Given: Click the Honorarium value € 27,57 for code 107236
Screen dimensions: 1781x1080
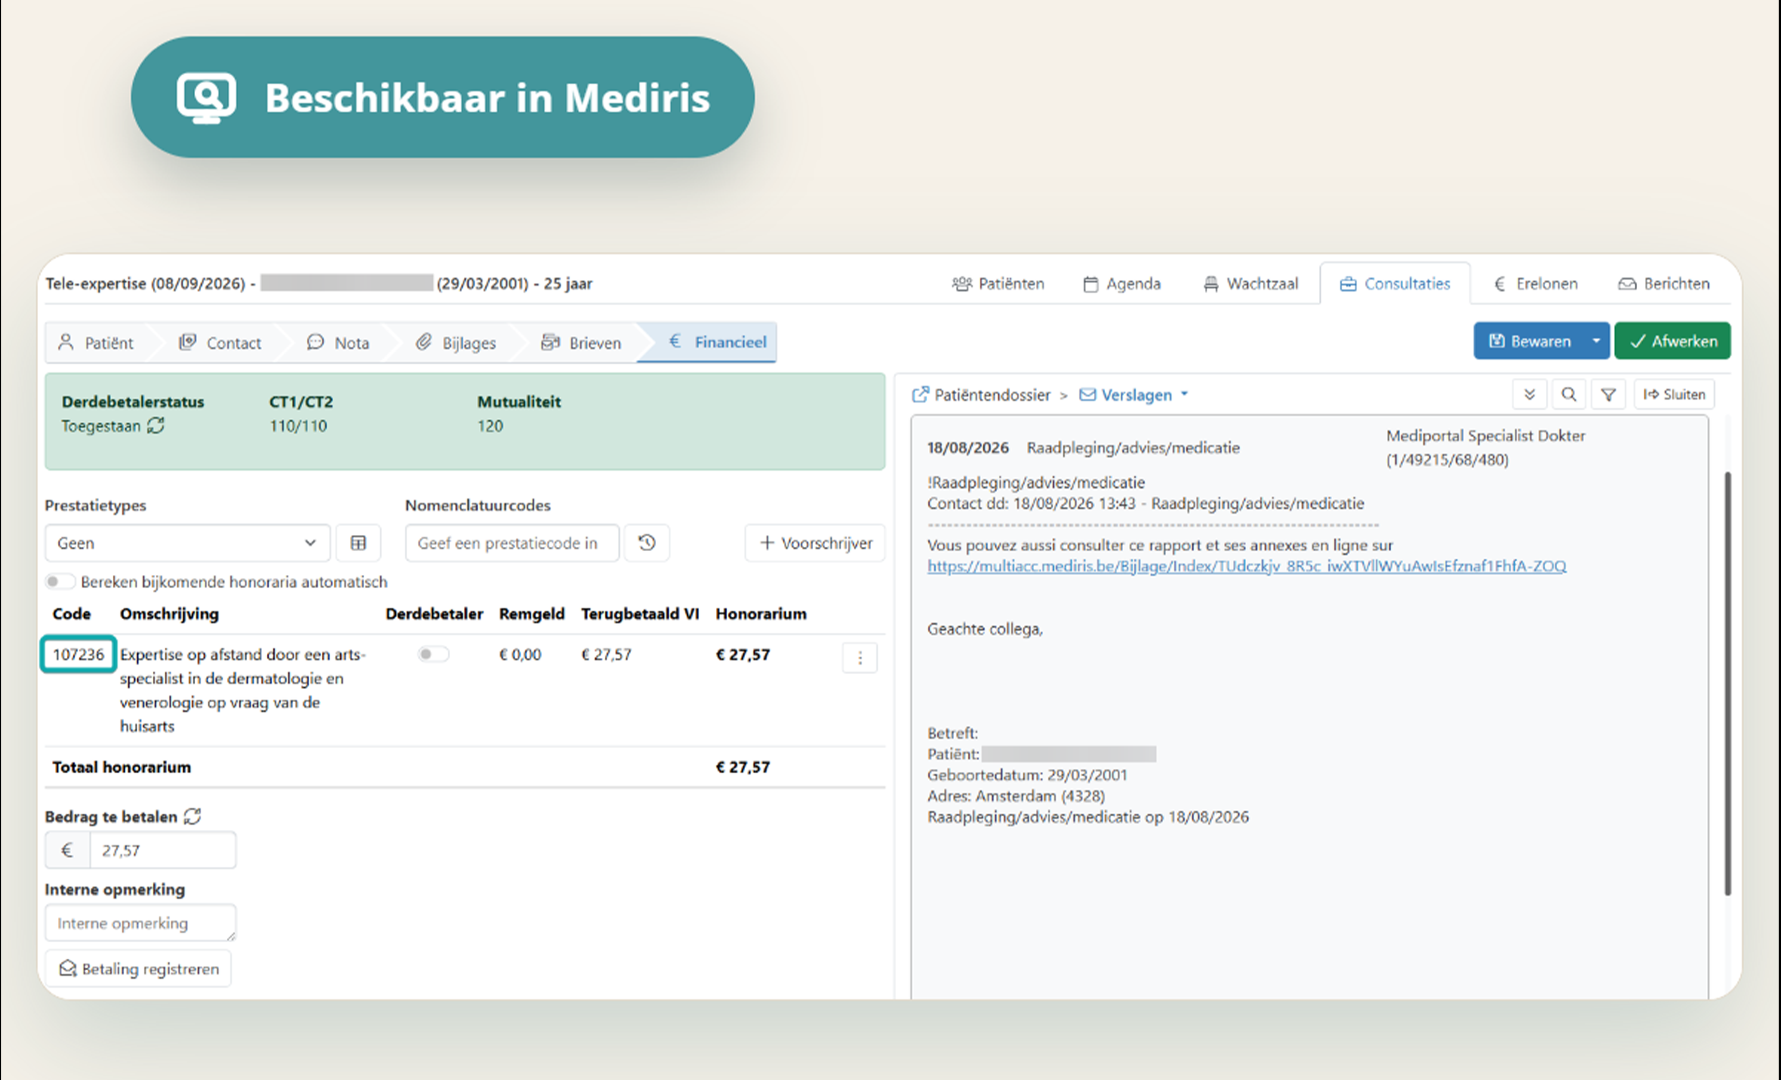Looking at the screenshot, I should (x=743, y=654).
